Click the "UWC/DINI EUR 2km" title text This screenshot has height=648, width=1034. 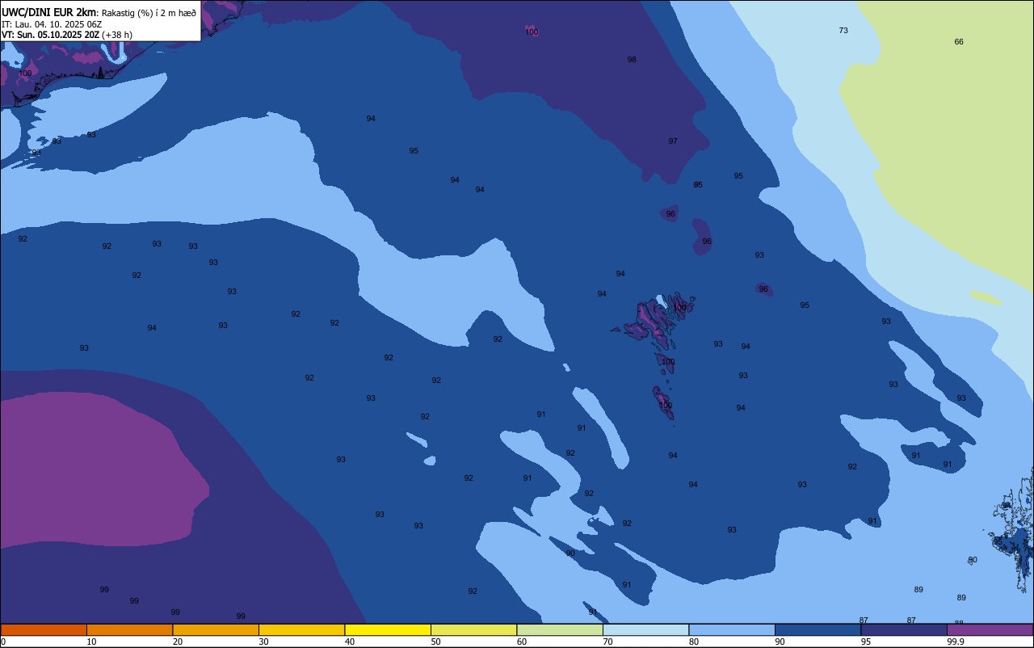pos(48,11)
